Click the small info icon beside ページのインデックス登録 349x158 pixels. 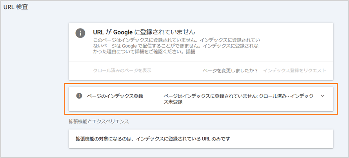click(x=79, y=96)
